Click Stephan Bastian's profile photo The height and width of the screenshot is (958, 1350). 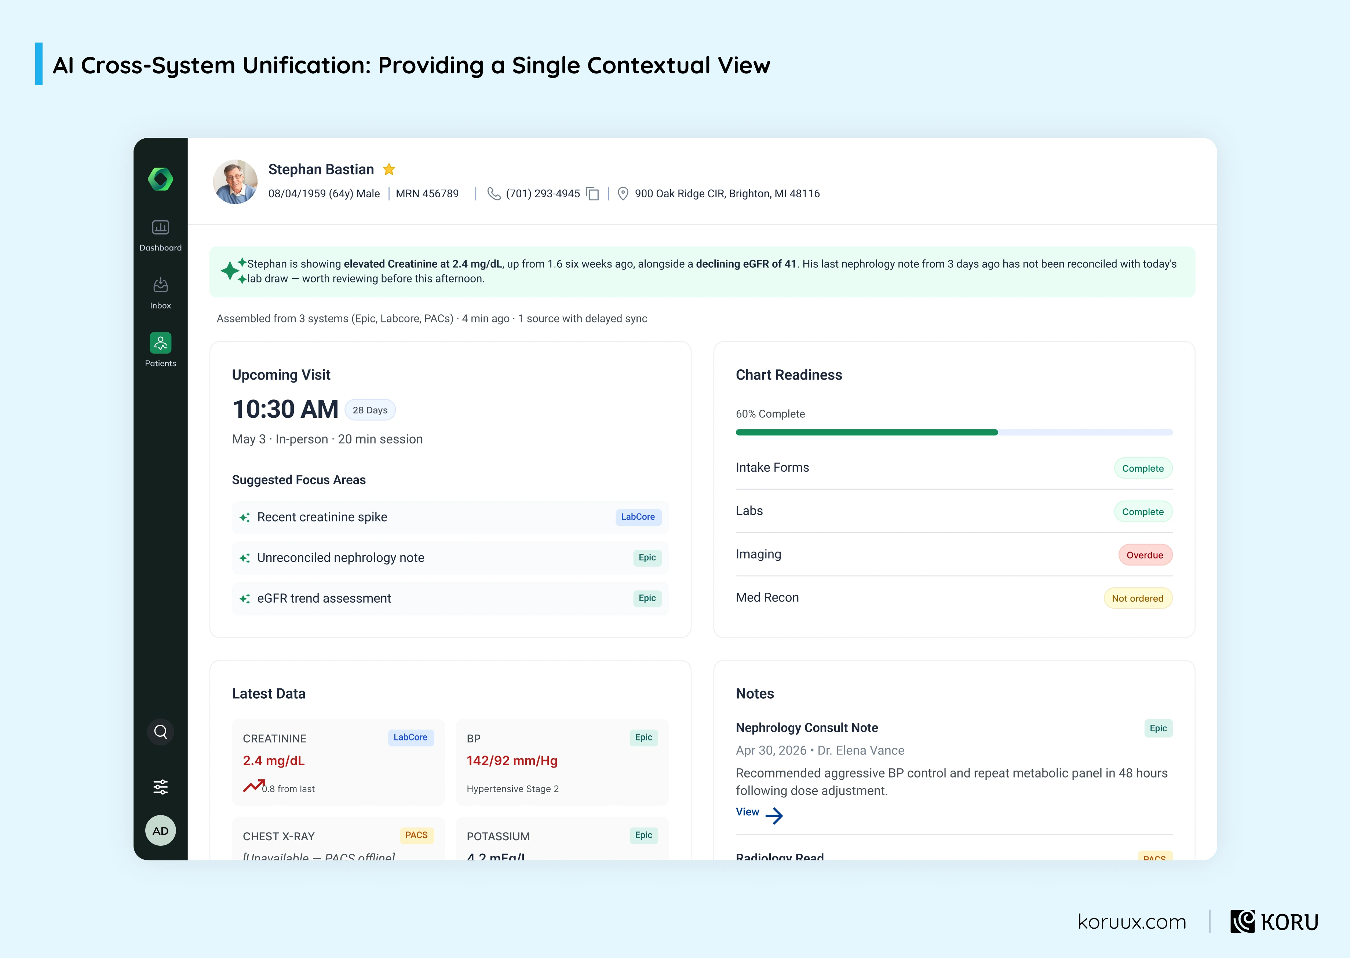[x=236, y=182]
